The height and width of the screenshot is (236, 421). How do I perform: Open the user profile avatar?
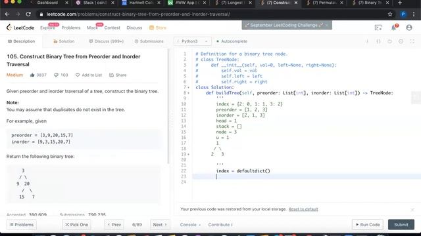409,28
